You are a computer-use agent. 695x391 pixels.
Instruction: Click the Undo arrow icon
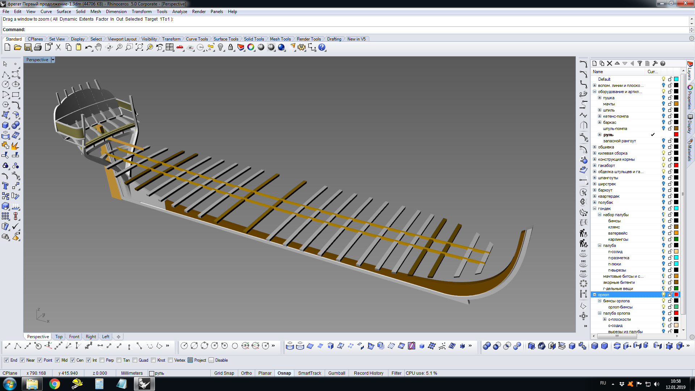pos(89,47)
